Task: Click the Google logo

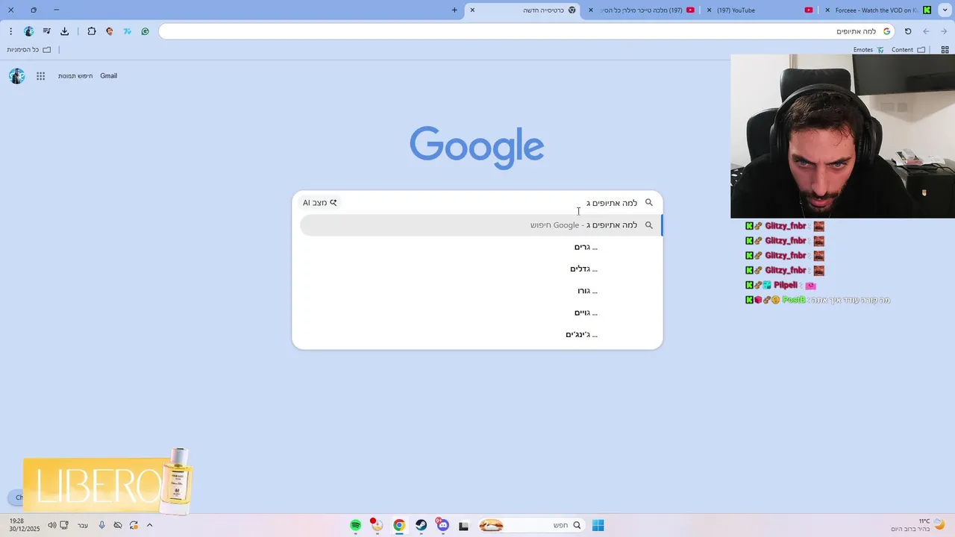Action: (x=477, y=148)
